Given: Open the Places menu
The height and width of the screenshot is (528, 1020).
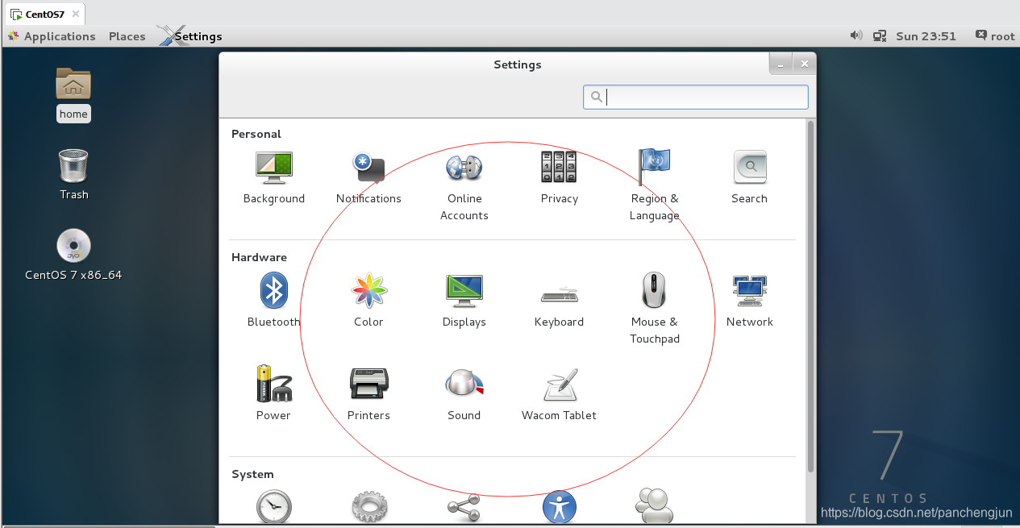Looking at the screenshot, I should [127, 36].
